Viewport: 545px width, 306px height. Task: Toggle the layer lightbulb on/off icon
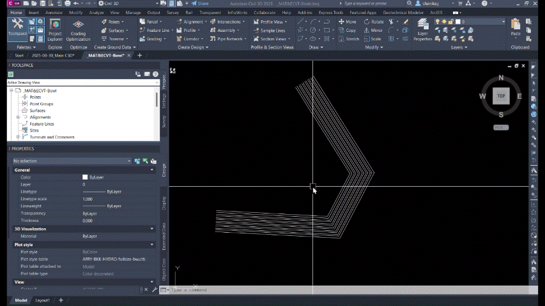pos(437,22)
